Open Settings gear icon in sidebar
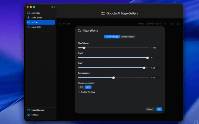Viewport: 199px width, 124px height. pos(29,115)
